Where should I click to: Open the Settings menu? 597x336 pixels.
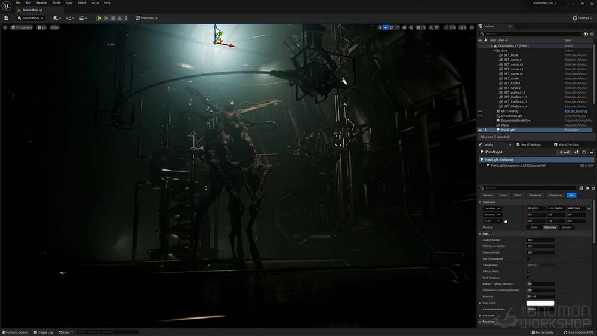(583, 18)
